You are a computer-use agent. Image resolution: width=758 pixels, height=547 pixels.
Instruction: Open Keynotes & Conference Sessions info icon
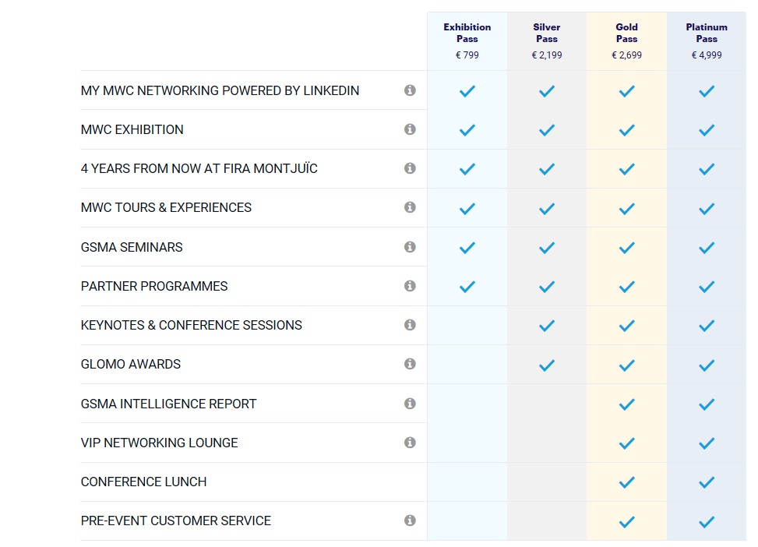(410, 324)
